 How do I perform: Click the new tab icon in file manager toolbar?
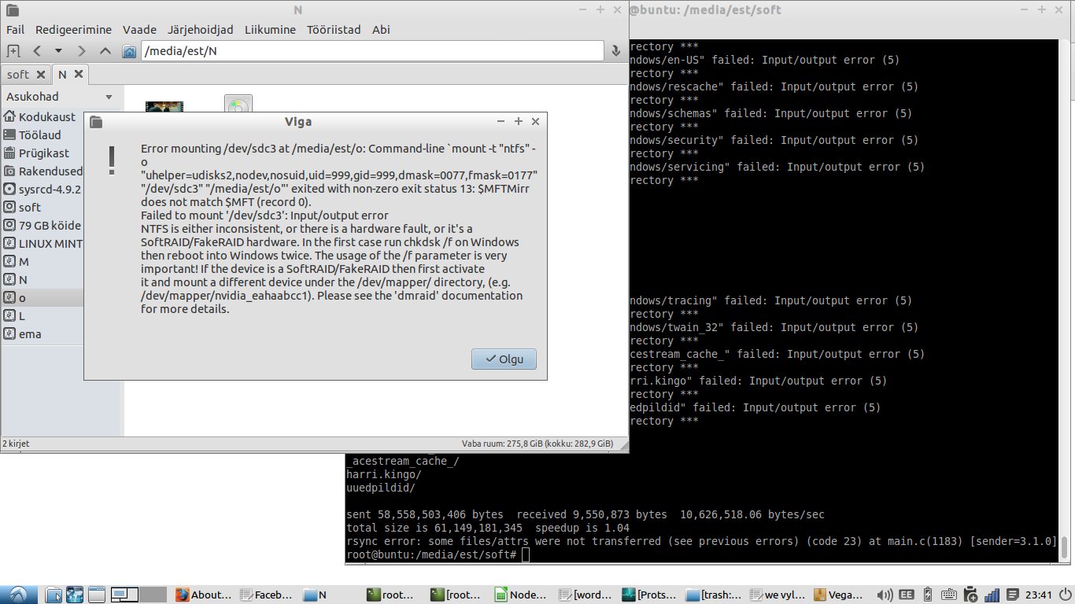click(x=13, y=51)
